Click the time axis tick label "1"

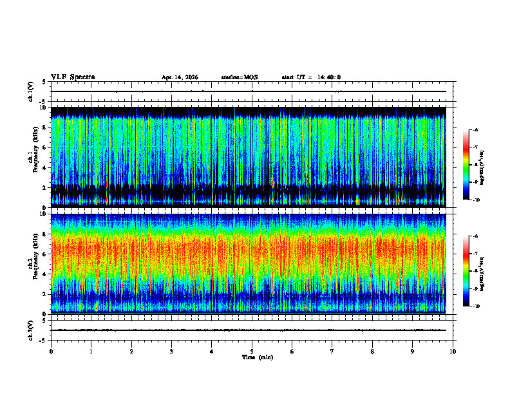tap(91, 352)
